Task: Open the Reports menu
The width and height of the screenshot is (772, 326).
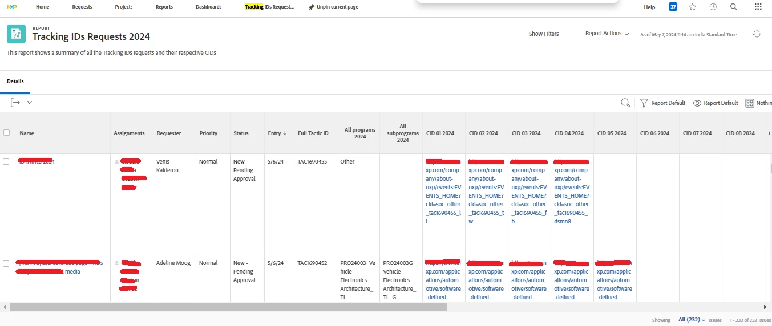Action: [x=164, y=7]
